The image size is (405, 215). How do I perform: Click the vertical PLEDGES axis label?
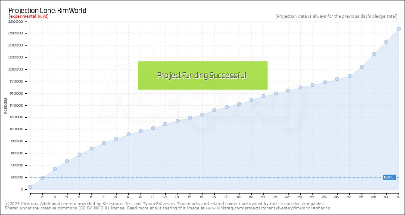point(6,105)
